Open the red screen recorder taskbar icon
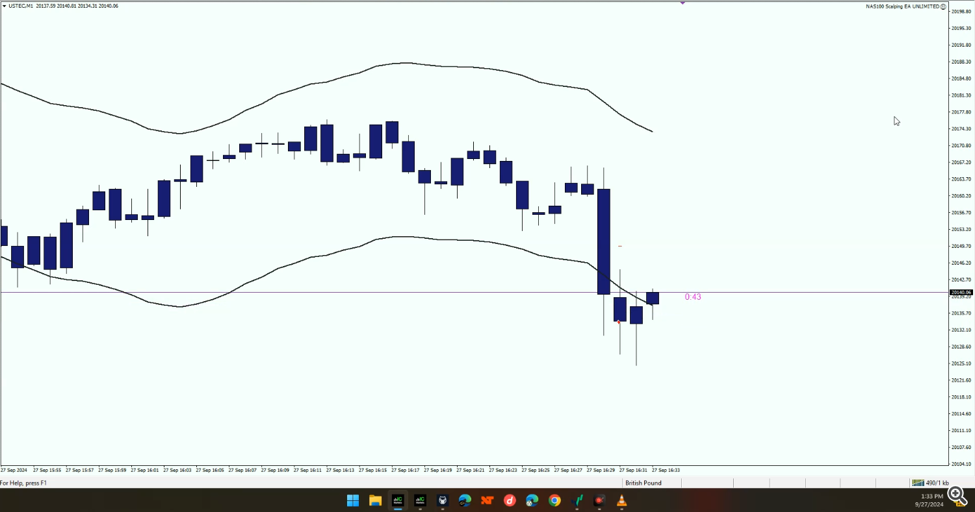 599,500
